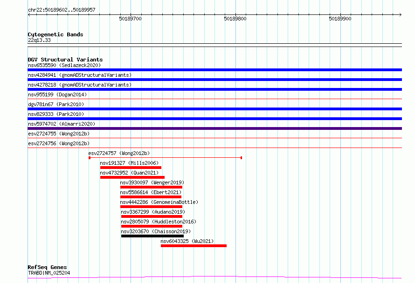Click nsv955199 (Dogan2014) label

click(57, 94)
